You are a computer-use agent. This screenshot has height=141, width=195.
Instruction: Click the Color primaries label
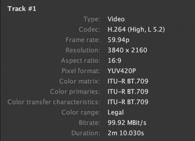click(x=75, y=92)
